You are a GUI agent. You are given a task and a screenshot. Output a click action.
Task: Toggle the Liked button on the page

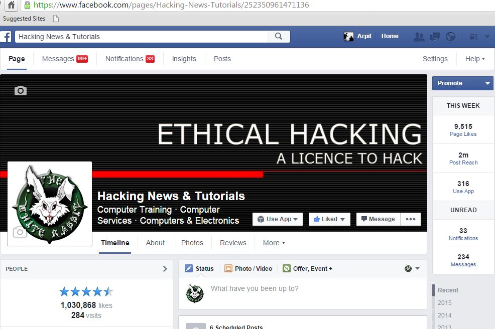click(x=329, y=219)
